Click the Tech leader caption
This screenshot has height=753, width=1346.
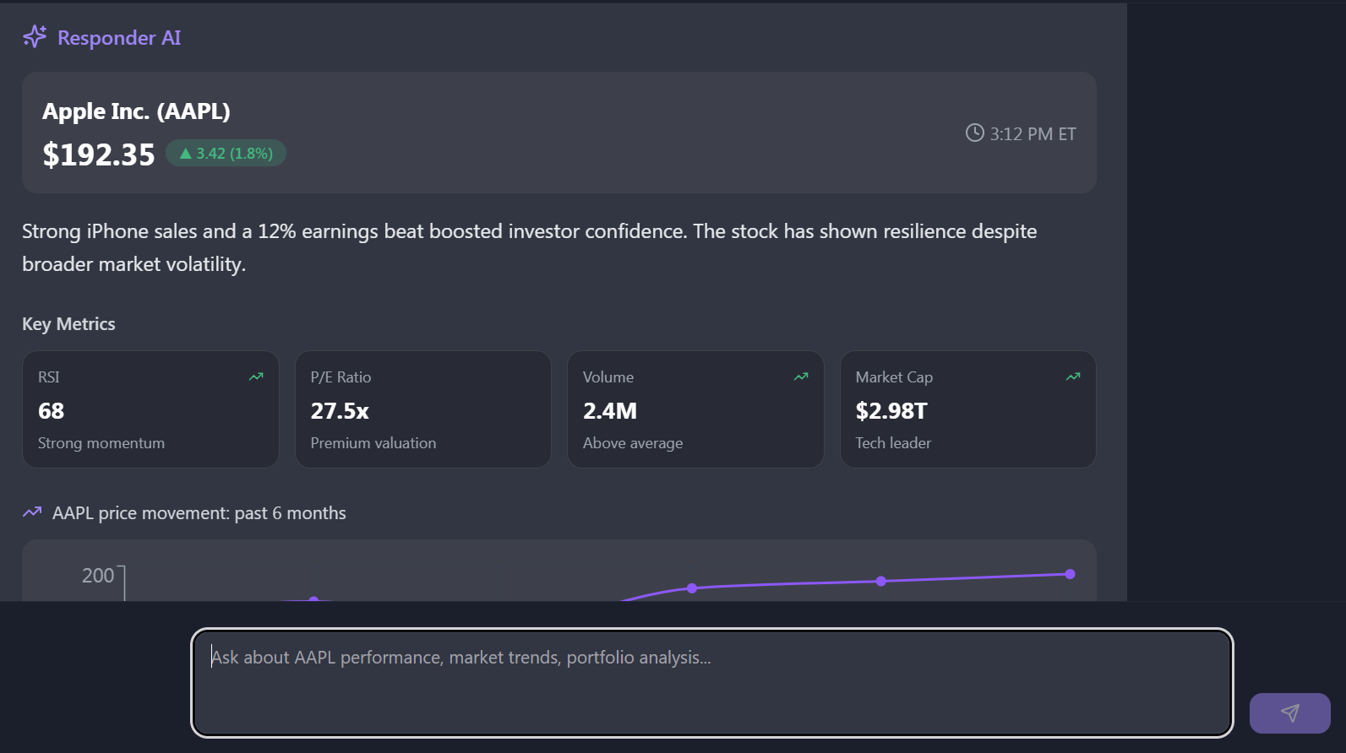[893, 443]
